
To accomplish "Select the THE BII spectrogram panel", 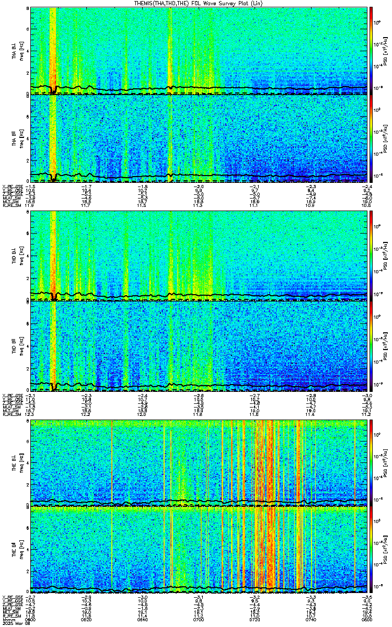I will pos(199,550).
